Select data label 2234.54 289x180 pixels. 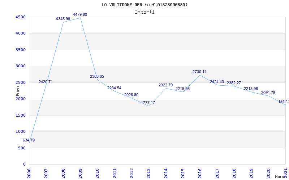click(114, 88)
